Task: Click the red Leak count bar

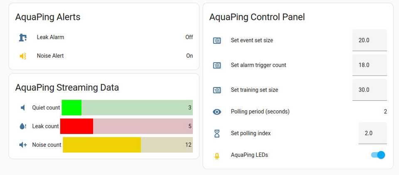Action: [77, 126]
